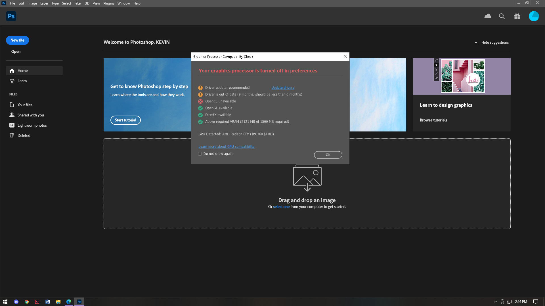Click Update drivers hyperlink in dialog

click(283, 88)
